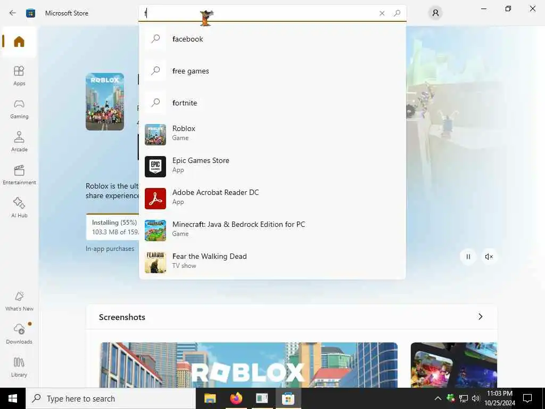Image resolution: width=545 pixels, height=409 pixels.
Task: Open the Arcade section
Action: [19, 142]
